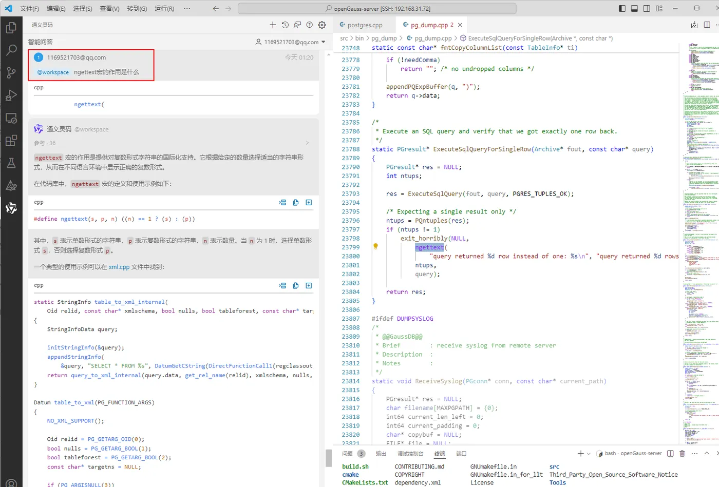Open Tongyi Lingma settings gear
Image resolution: width=719 pixels, height=487 pixels.
(322, 25)
